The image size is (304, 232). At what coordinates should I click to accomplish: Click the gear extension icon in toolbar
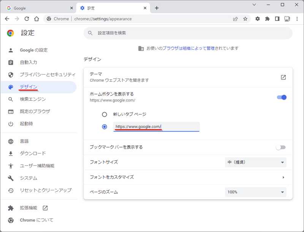(258, 19)
